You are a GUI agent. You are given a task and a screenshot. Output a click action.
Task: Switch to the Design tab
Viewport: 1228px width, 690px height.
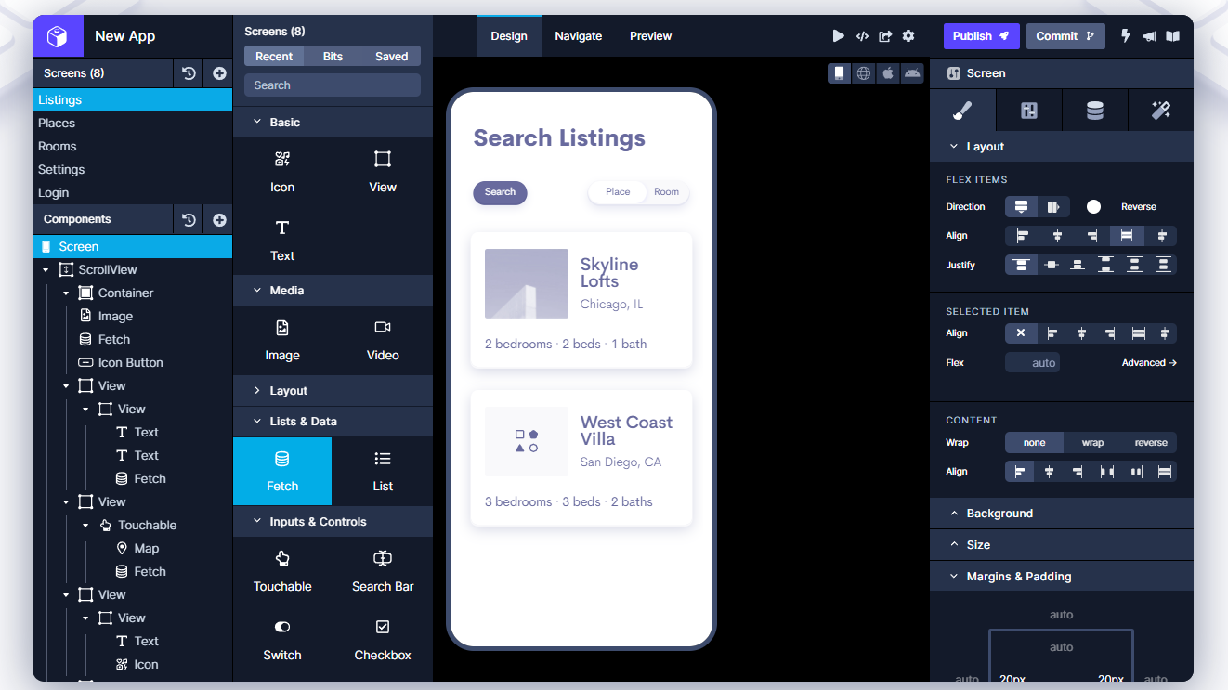tap(509, 36)
